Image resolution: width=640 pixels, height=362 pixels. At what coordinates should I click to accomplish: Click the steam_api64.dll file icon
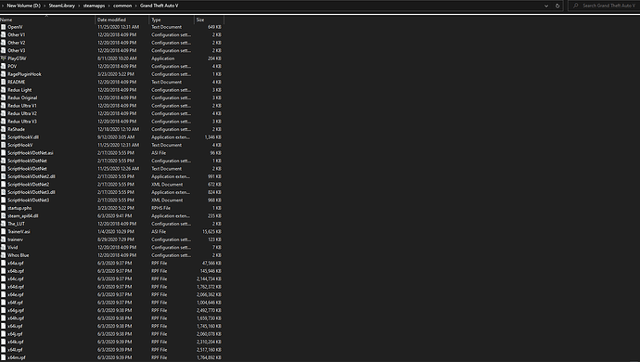(x=4, y=215)
